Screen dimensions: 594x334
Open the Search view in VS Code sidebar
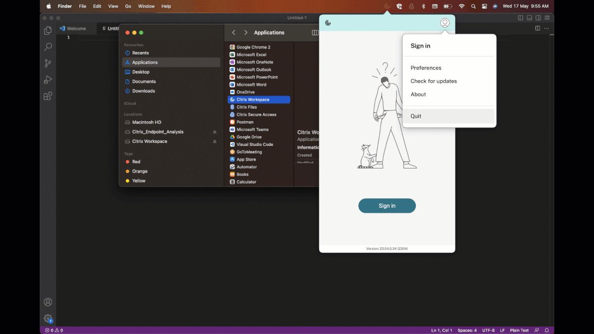48,47
